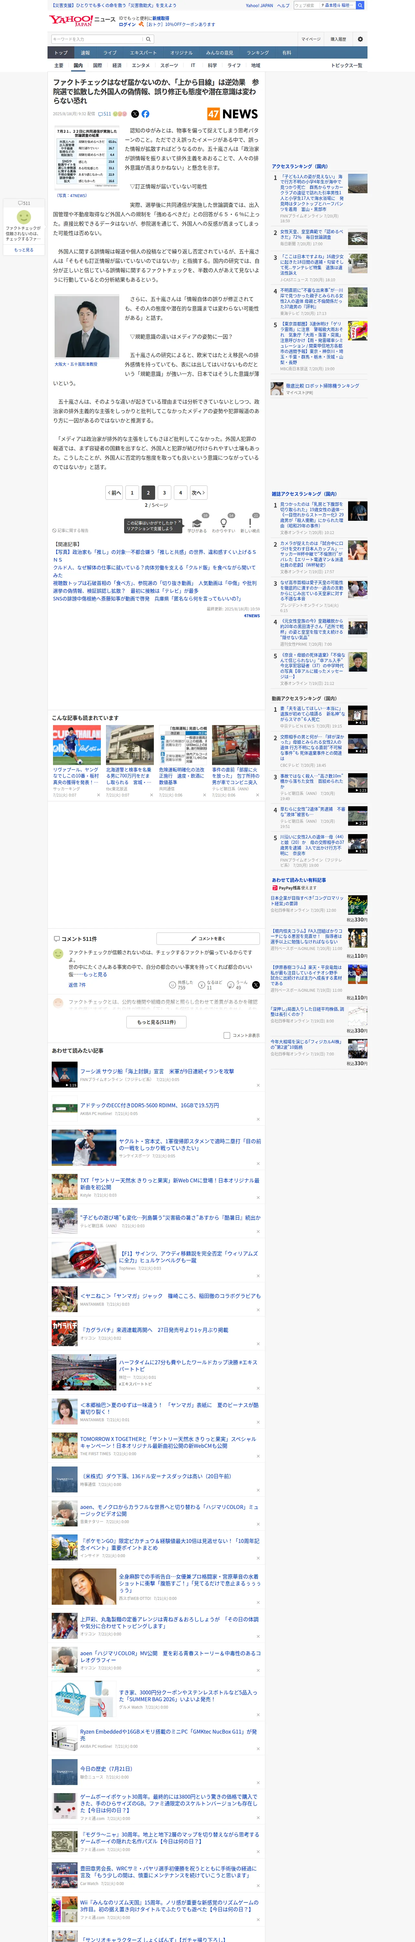Open the 【F1】ザインツ article link
415x1942 pixels.
click(188, 1257)
